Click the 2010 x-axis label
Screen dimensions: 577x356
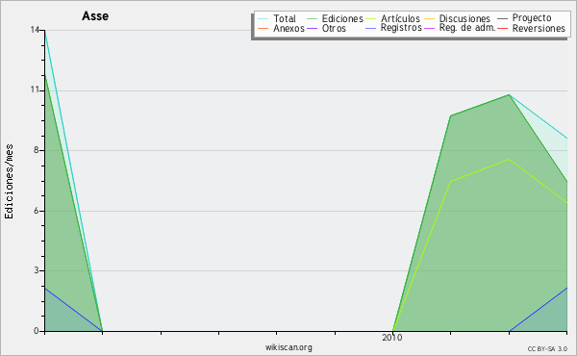[392, 338]
